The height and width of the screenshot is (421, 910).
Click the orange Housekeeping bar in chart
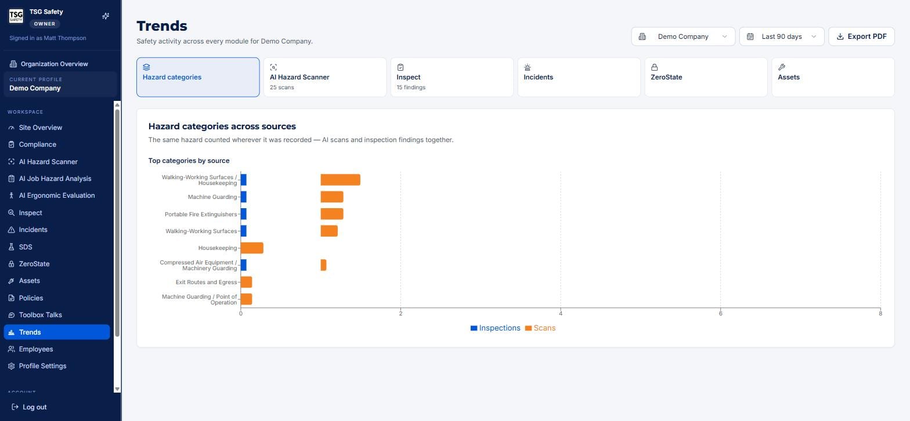(x=252, y=248)
